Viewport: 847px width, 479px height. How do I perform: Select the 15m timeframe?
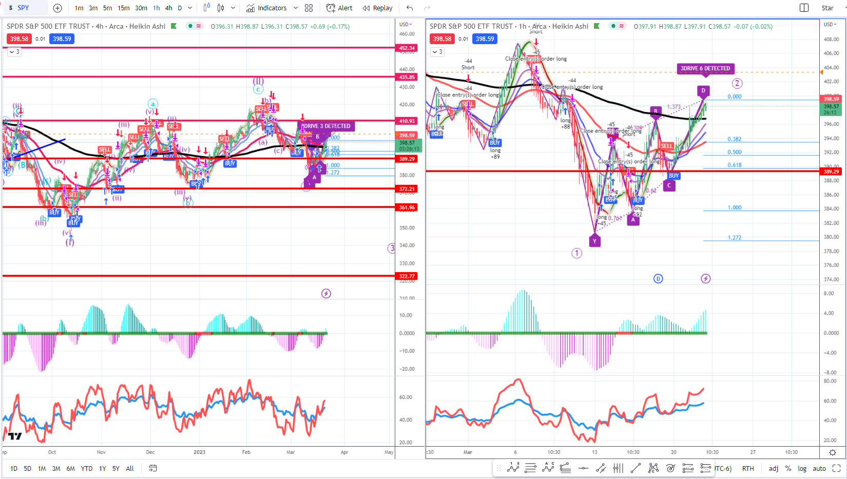(124, 8)
